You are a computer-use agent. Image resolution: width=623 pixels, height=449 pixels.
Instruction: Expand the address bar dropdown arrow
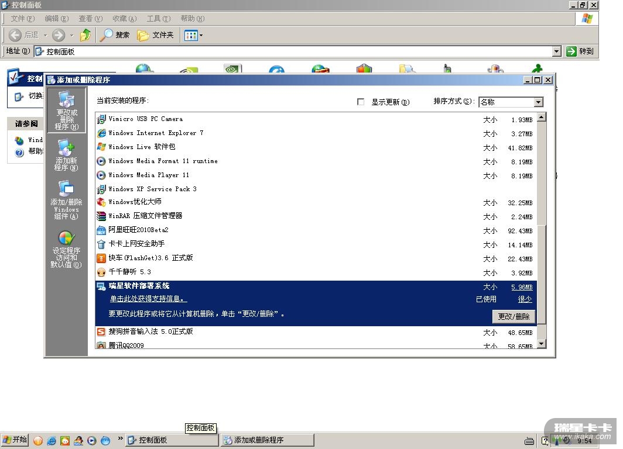[x=557, y=51]
